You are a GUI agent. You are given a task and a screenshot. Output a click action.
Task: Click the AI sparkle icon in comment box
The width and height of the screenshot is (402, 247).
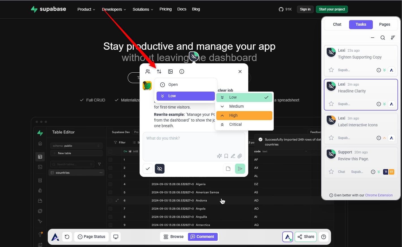pos(219,156)
